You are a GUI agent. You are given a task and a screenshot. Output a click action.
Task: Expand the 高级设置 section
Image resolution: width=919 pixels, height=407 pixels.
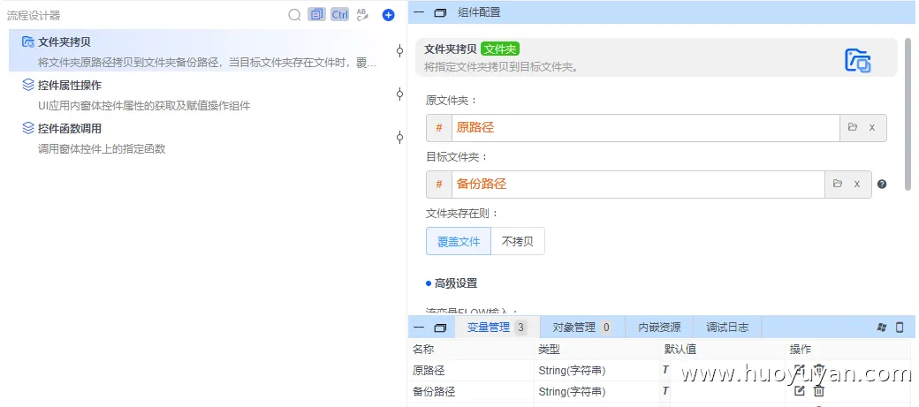pyautogui.click(x=452, y=283)
